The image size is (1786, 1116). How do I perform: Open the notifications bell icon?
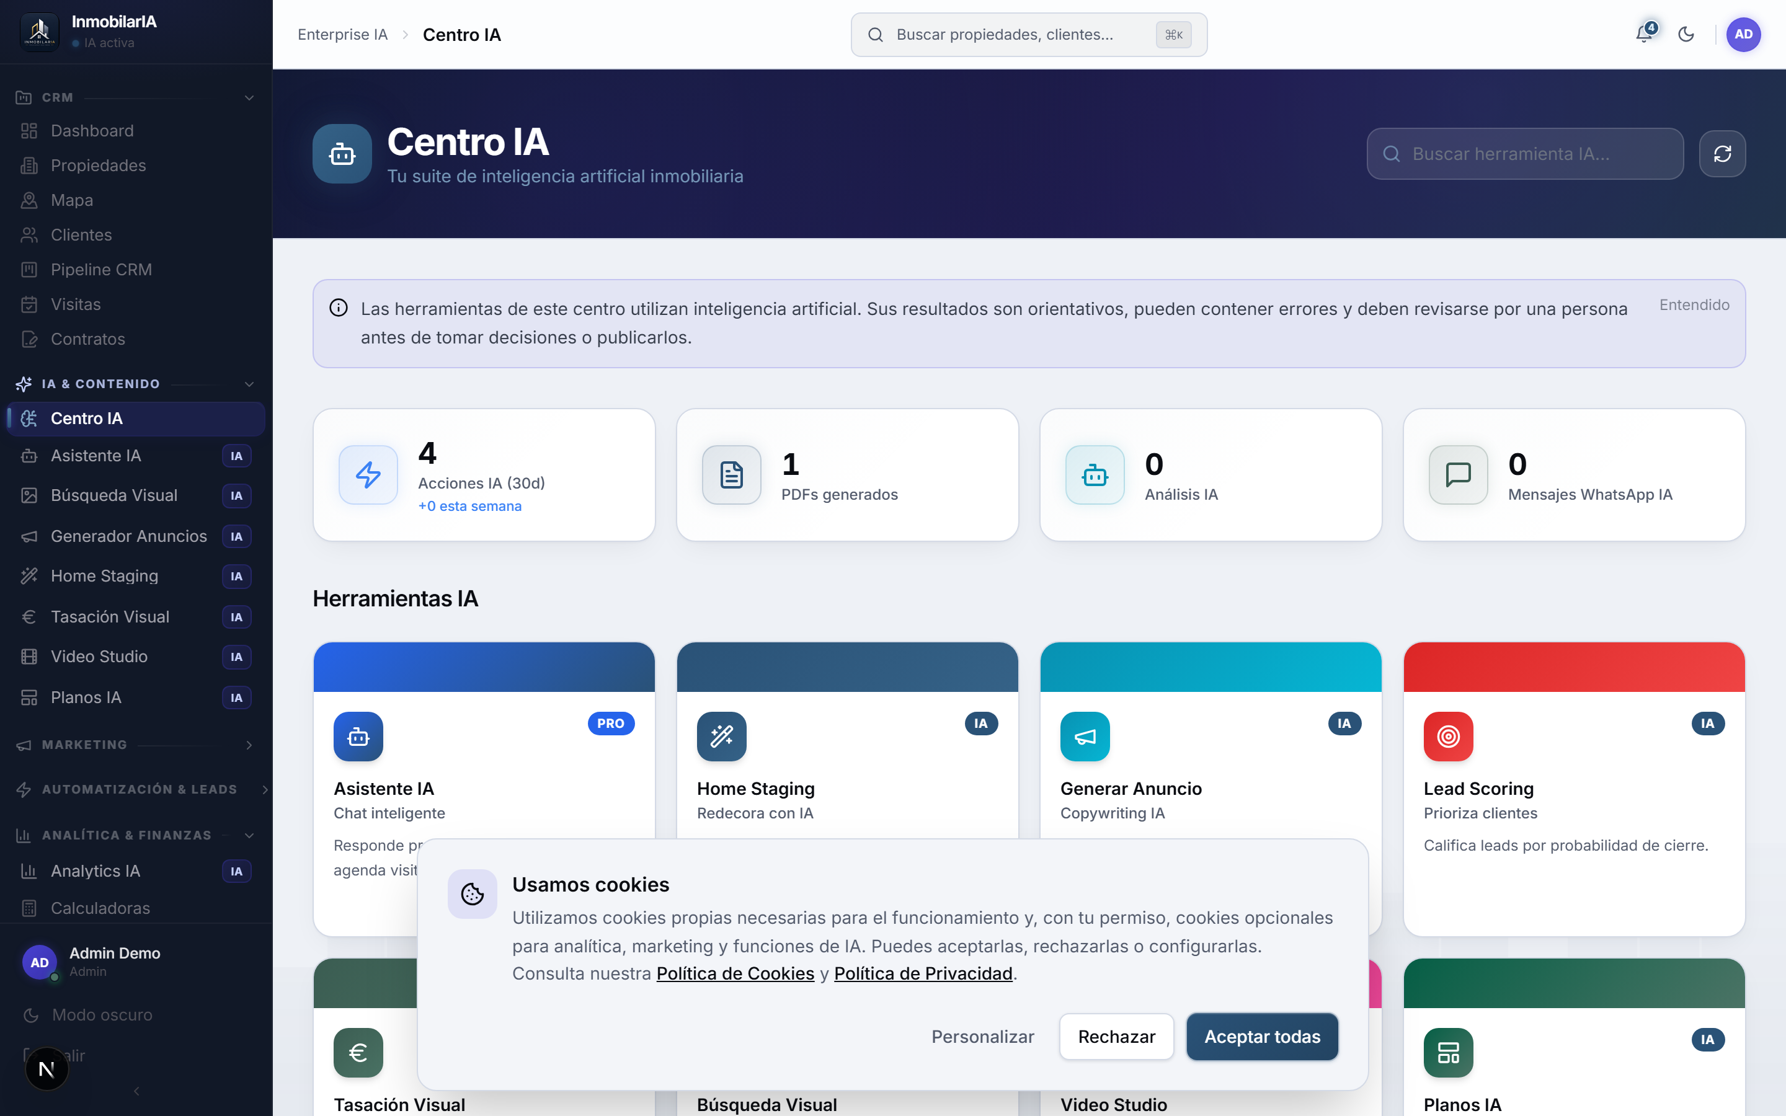[x=1645, y=34]
